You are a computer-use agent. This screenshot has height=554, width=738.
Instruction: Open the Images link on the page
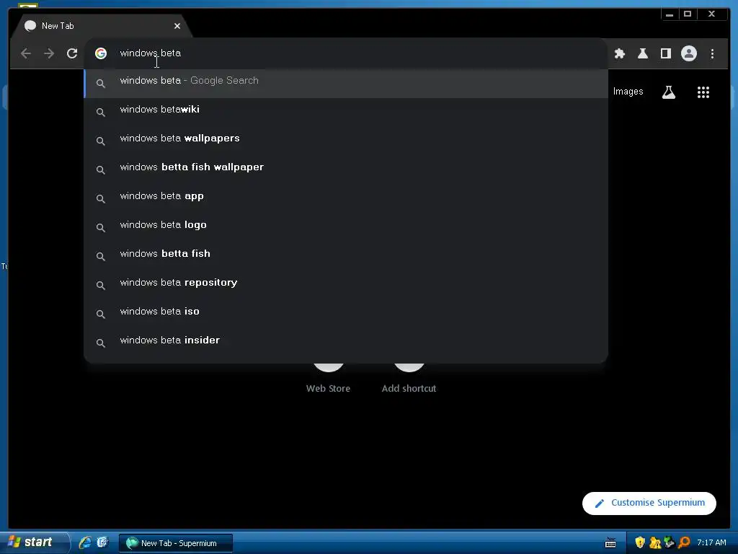(628, 92)
